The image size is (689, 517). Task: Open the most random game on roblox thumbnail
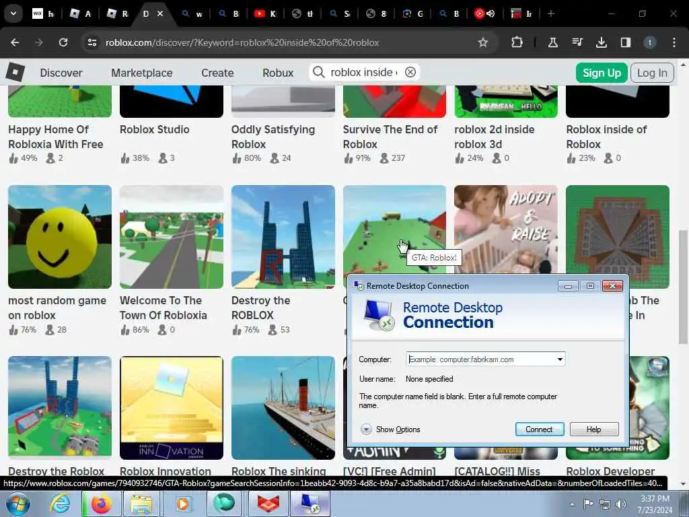point(60,236)
